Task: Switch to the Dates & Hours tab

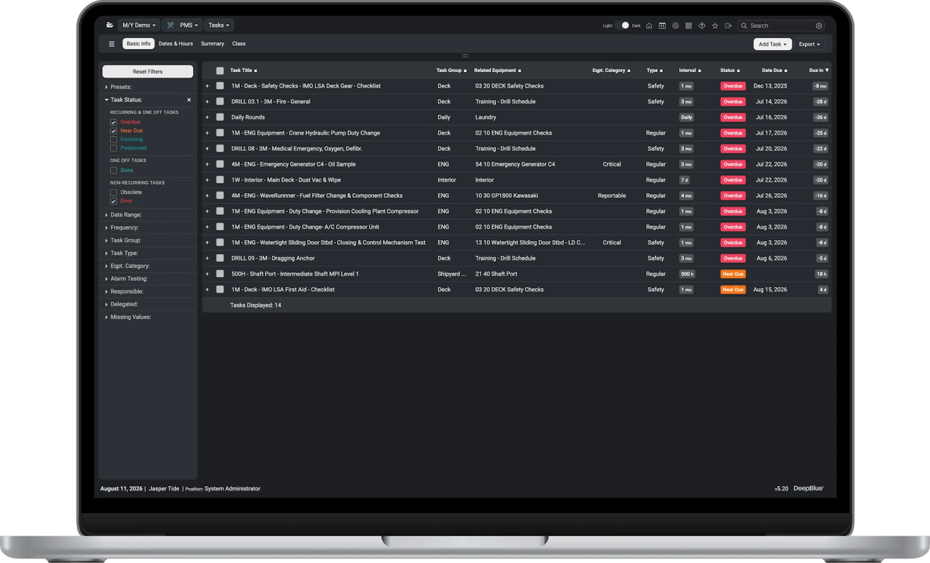Action: tap(176, 44)
